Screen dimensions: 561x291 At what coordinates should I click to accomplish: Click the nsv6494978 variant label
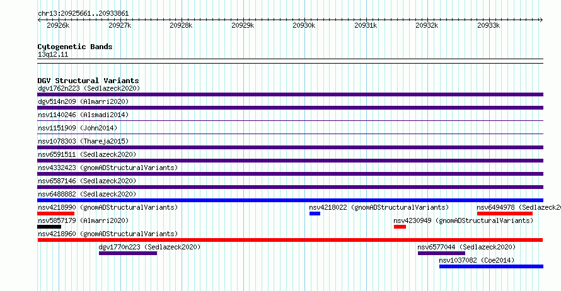point(518,207)
